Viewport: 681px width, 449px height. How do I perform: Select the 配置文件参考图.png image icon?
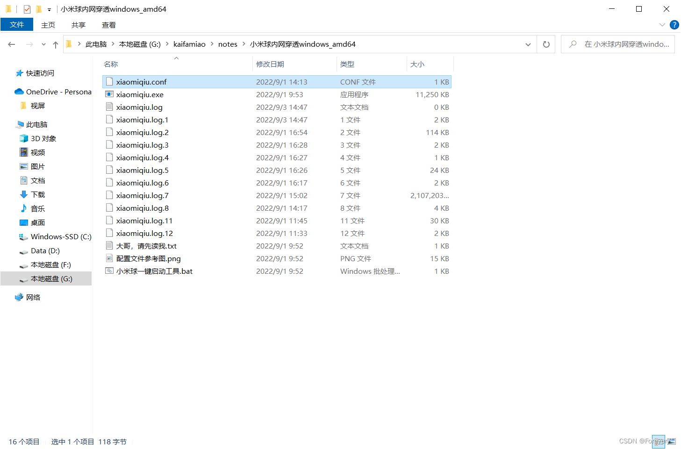(x=109, y=258)
